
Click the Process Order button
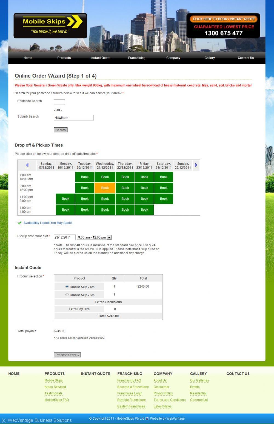[x=67, y=355]
